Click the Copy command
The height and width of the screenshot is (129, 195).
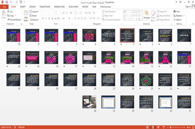[x=10, y=16]
